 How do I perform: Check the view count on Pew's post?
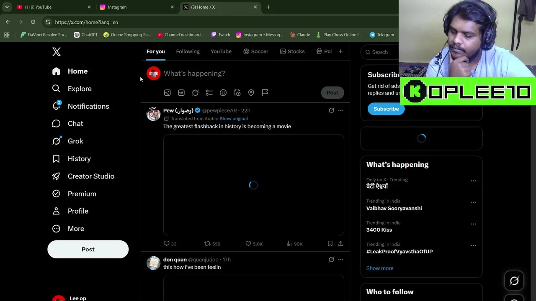click(294, 244)
